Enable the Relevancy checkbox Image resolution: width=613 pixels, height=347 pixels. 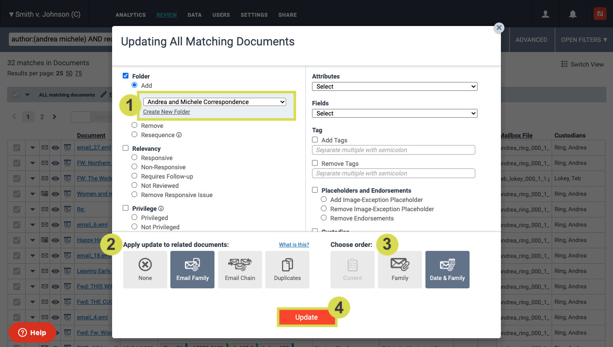point(125,148)
